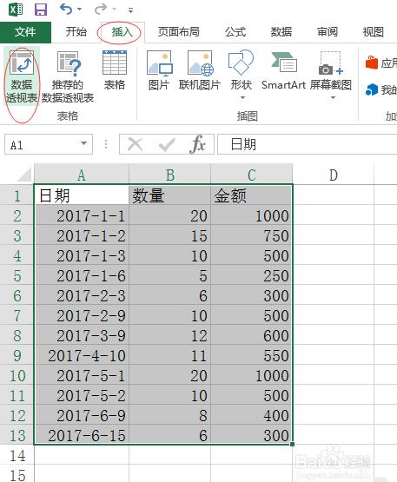The height and width of the screenshot is (482, 397).
Task: Switch to the Data (数据) tab
Action: [x=281, y=32]
